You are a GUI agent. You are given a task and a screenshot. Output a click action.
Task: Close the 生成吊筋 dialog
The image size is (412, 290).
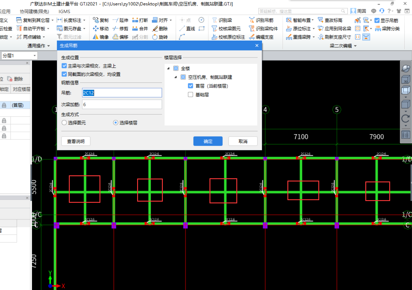pyautogui.click(x=257, y=46)
